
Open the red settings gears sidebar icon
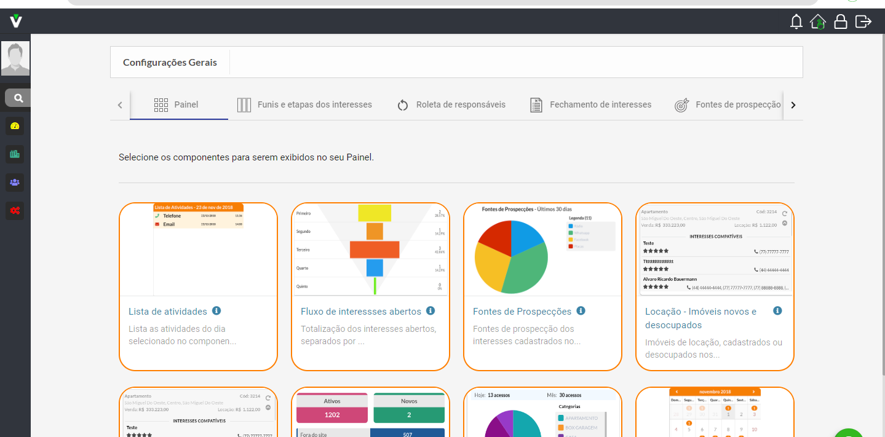tap(15, 211)
